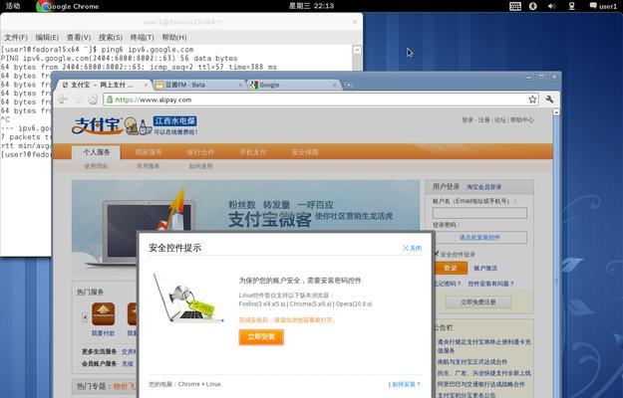Open the terminal's 搜索(S) menu

point(111,37)
